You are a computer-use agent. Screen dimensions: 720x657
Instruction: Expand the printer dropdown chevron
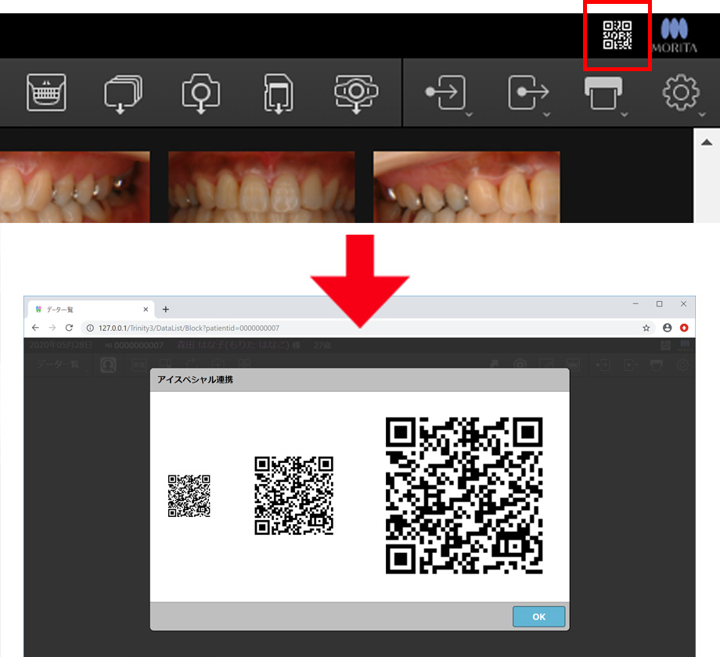[x=625, y=115]
